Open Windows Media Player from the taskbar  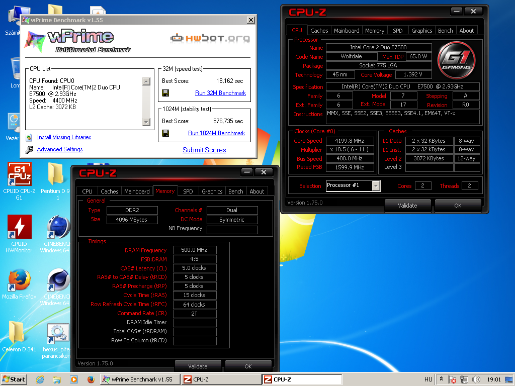point(74,379)
